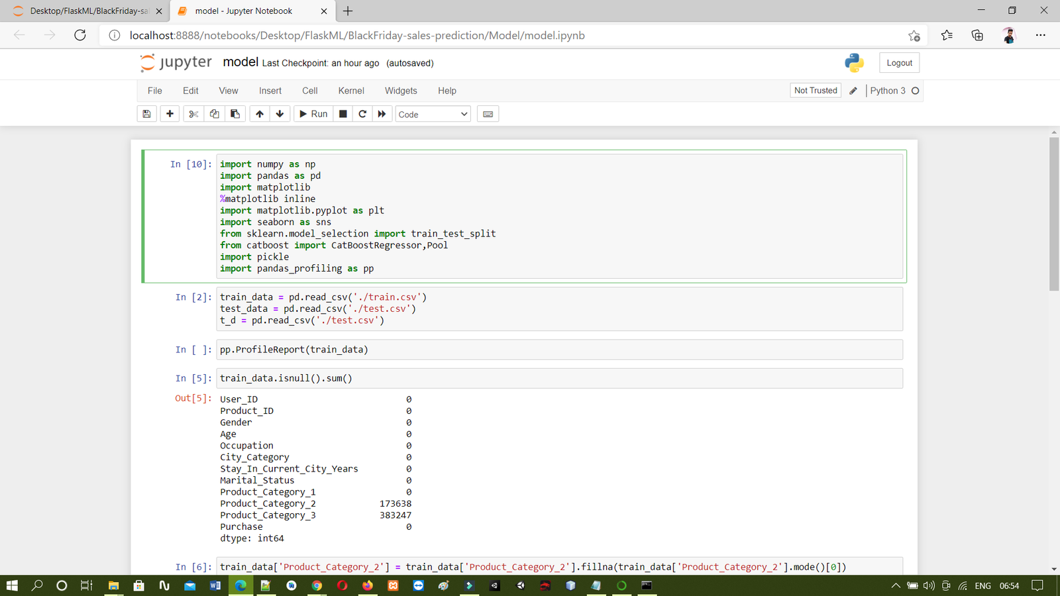Restart kernel and rerun all icon
This screenshot has height=596, width=1060.
382,114
